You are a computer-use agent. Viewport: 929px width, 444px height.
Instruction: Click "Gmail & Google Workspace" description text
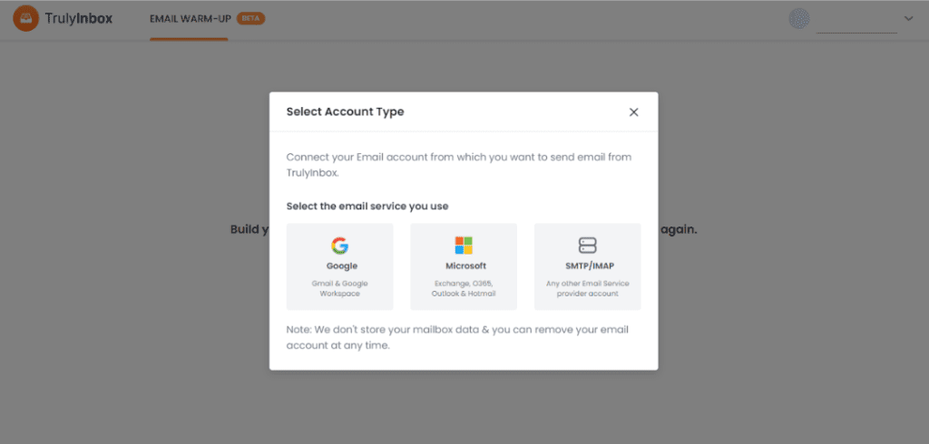339,288
